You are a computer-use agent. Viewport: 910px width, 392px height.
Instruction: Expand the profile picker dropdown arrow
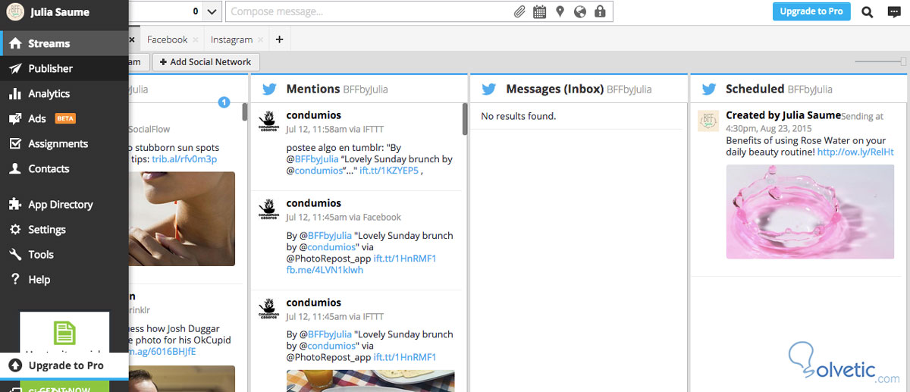[212, 11]
